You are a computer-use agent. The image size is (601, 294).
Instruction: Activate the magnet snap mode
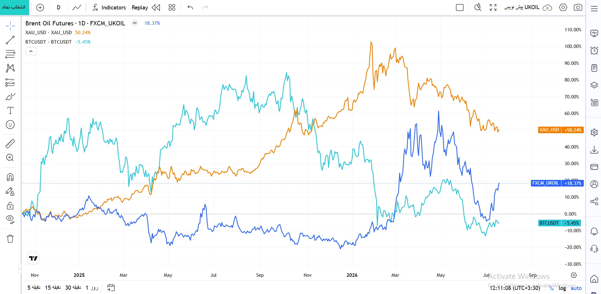click(x=10, y=177)
